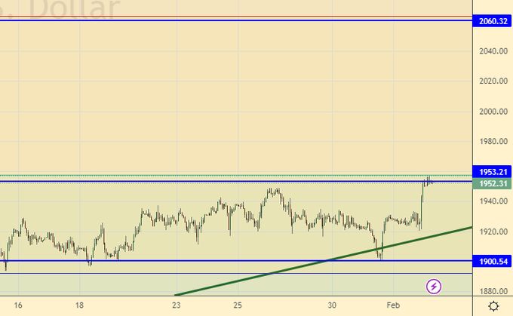Open chart settings gear icon
Image resolution: width=513 pixels, height=316 pixels.
click(x=493, y=305)
